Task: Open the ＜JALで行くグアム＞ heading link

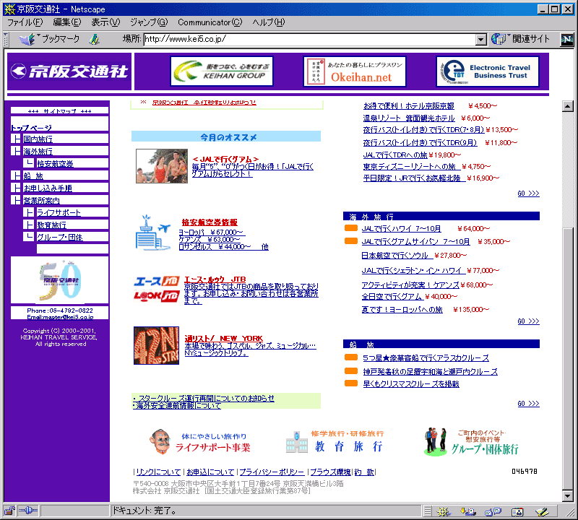Action: [225, 159]
